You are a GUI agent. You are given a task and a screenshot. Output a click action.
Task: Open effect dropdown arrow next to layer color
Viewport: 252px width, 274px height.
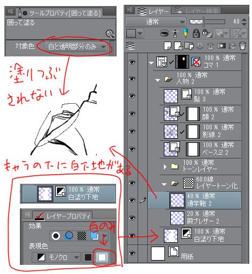104,236
